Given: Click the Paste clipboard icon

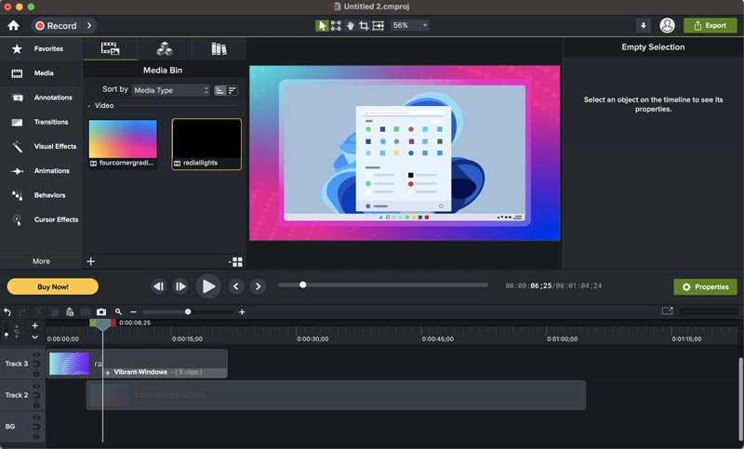Looking at the screenshot, I should 70,312.
